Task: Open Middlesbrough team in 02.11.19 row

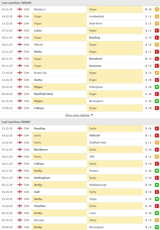Action: tap(98, 185)
